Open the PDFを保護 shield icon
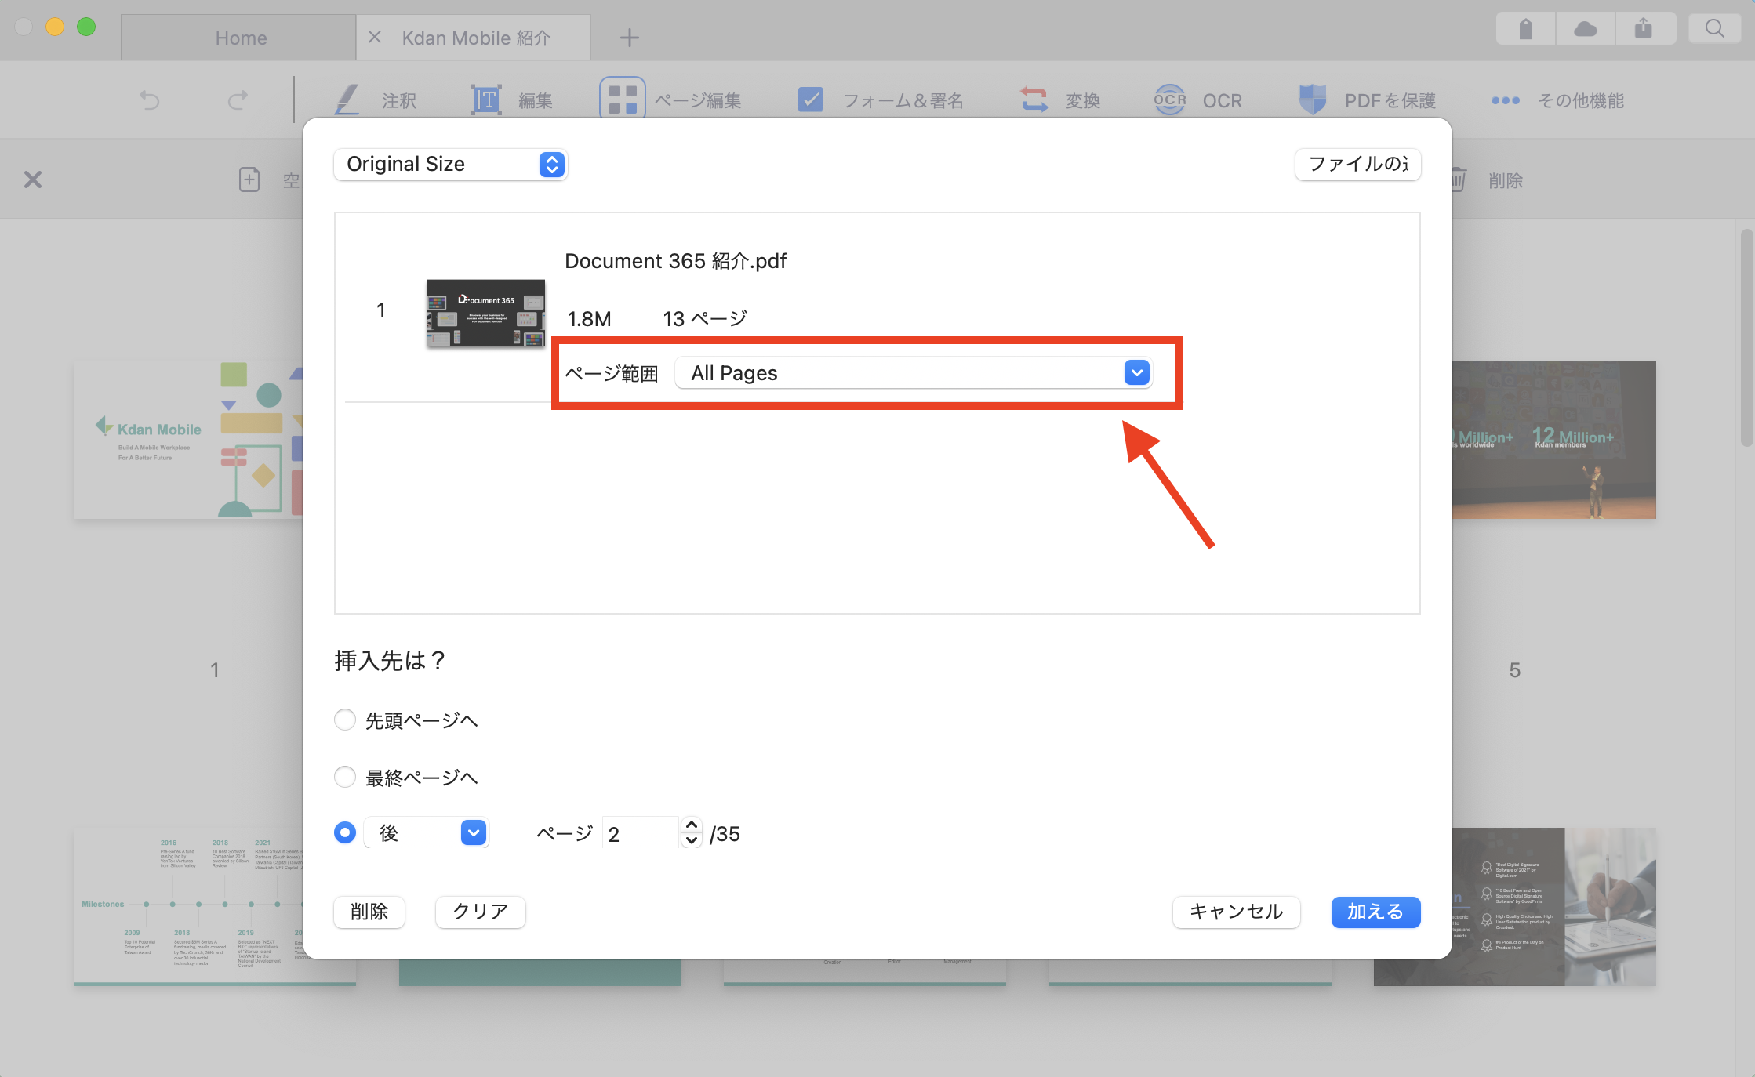This screenshot has width=1755, height=1077. tap(1313, 100)
